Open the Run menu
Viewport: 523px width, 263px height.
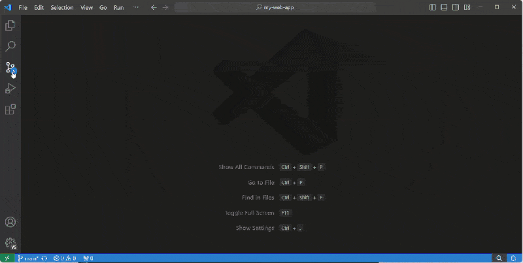tap(118, 7)
